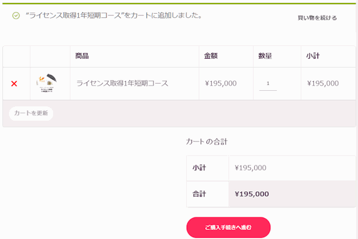Click the ご購入手続きへ進む checkout button
The height and width of the screenshot is (239, 358).
229,227
